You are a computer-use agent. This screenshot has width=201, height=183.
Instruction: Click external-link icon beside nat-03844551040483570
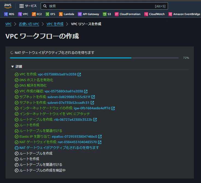pos(100,142)
